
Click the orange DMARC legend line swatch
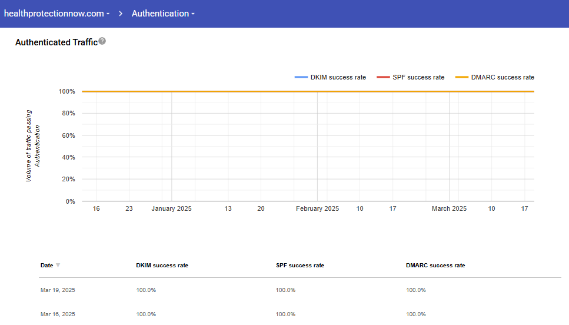click(x=462, y=77)
